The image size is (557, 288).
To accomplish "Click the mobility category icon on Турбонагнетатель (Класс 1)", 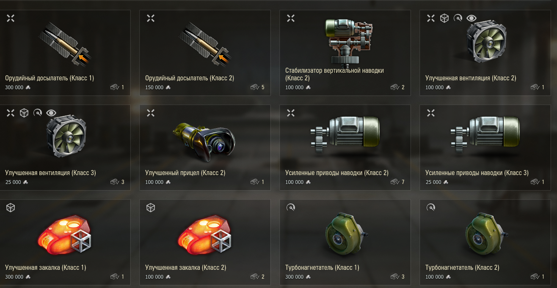I will pyautogui.click(x=290, y=208).
